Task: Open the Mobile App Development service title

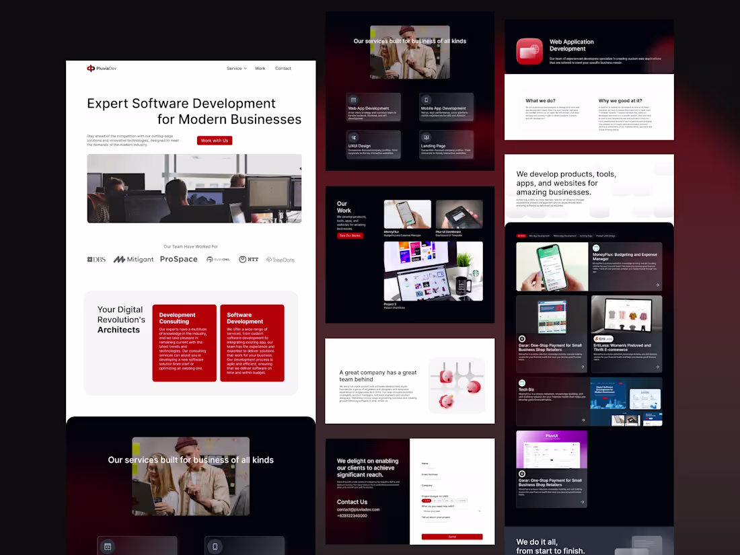Action: (x=443, y=108)
